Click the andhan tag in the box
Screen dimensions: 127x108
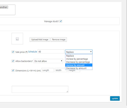(x=4, y=7)
